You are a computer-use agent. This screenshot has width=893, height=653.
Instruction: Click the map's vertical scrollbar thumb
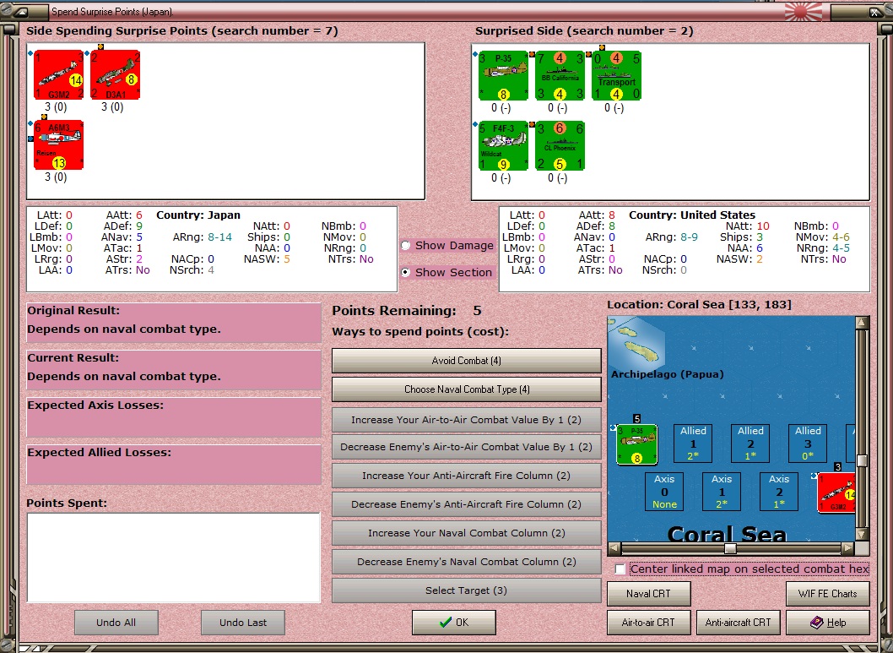click(x=863, y=460)
